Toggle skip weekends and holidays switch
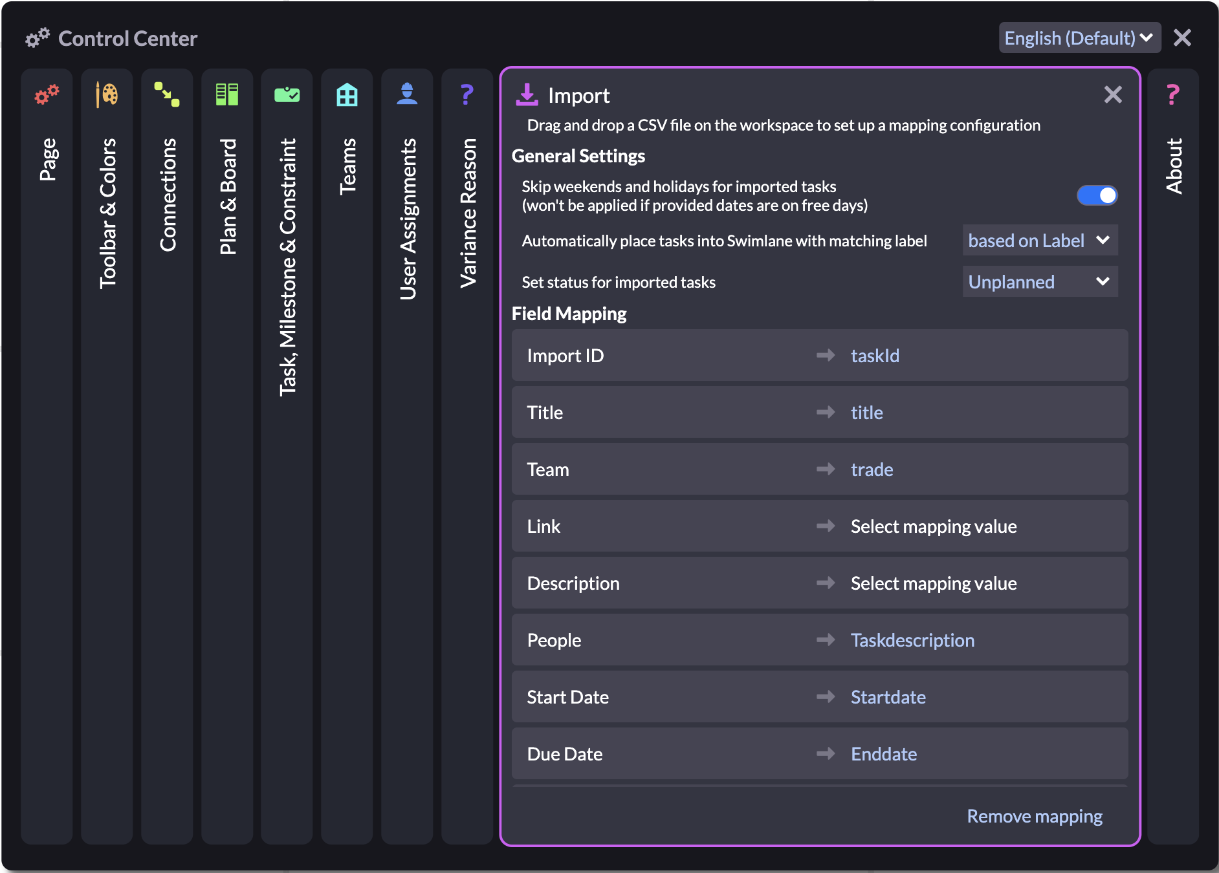Viewport: 1219px width, 873px height. pos(1097,195)
